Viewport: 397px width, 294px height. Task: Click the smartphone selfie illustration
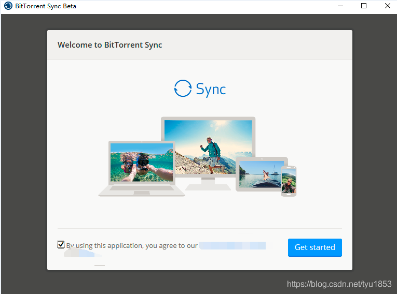pyautogui.click(x=289, y=181)
